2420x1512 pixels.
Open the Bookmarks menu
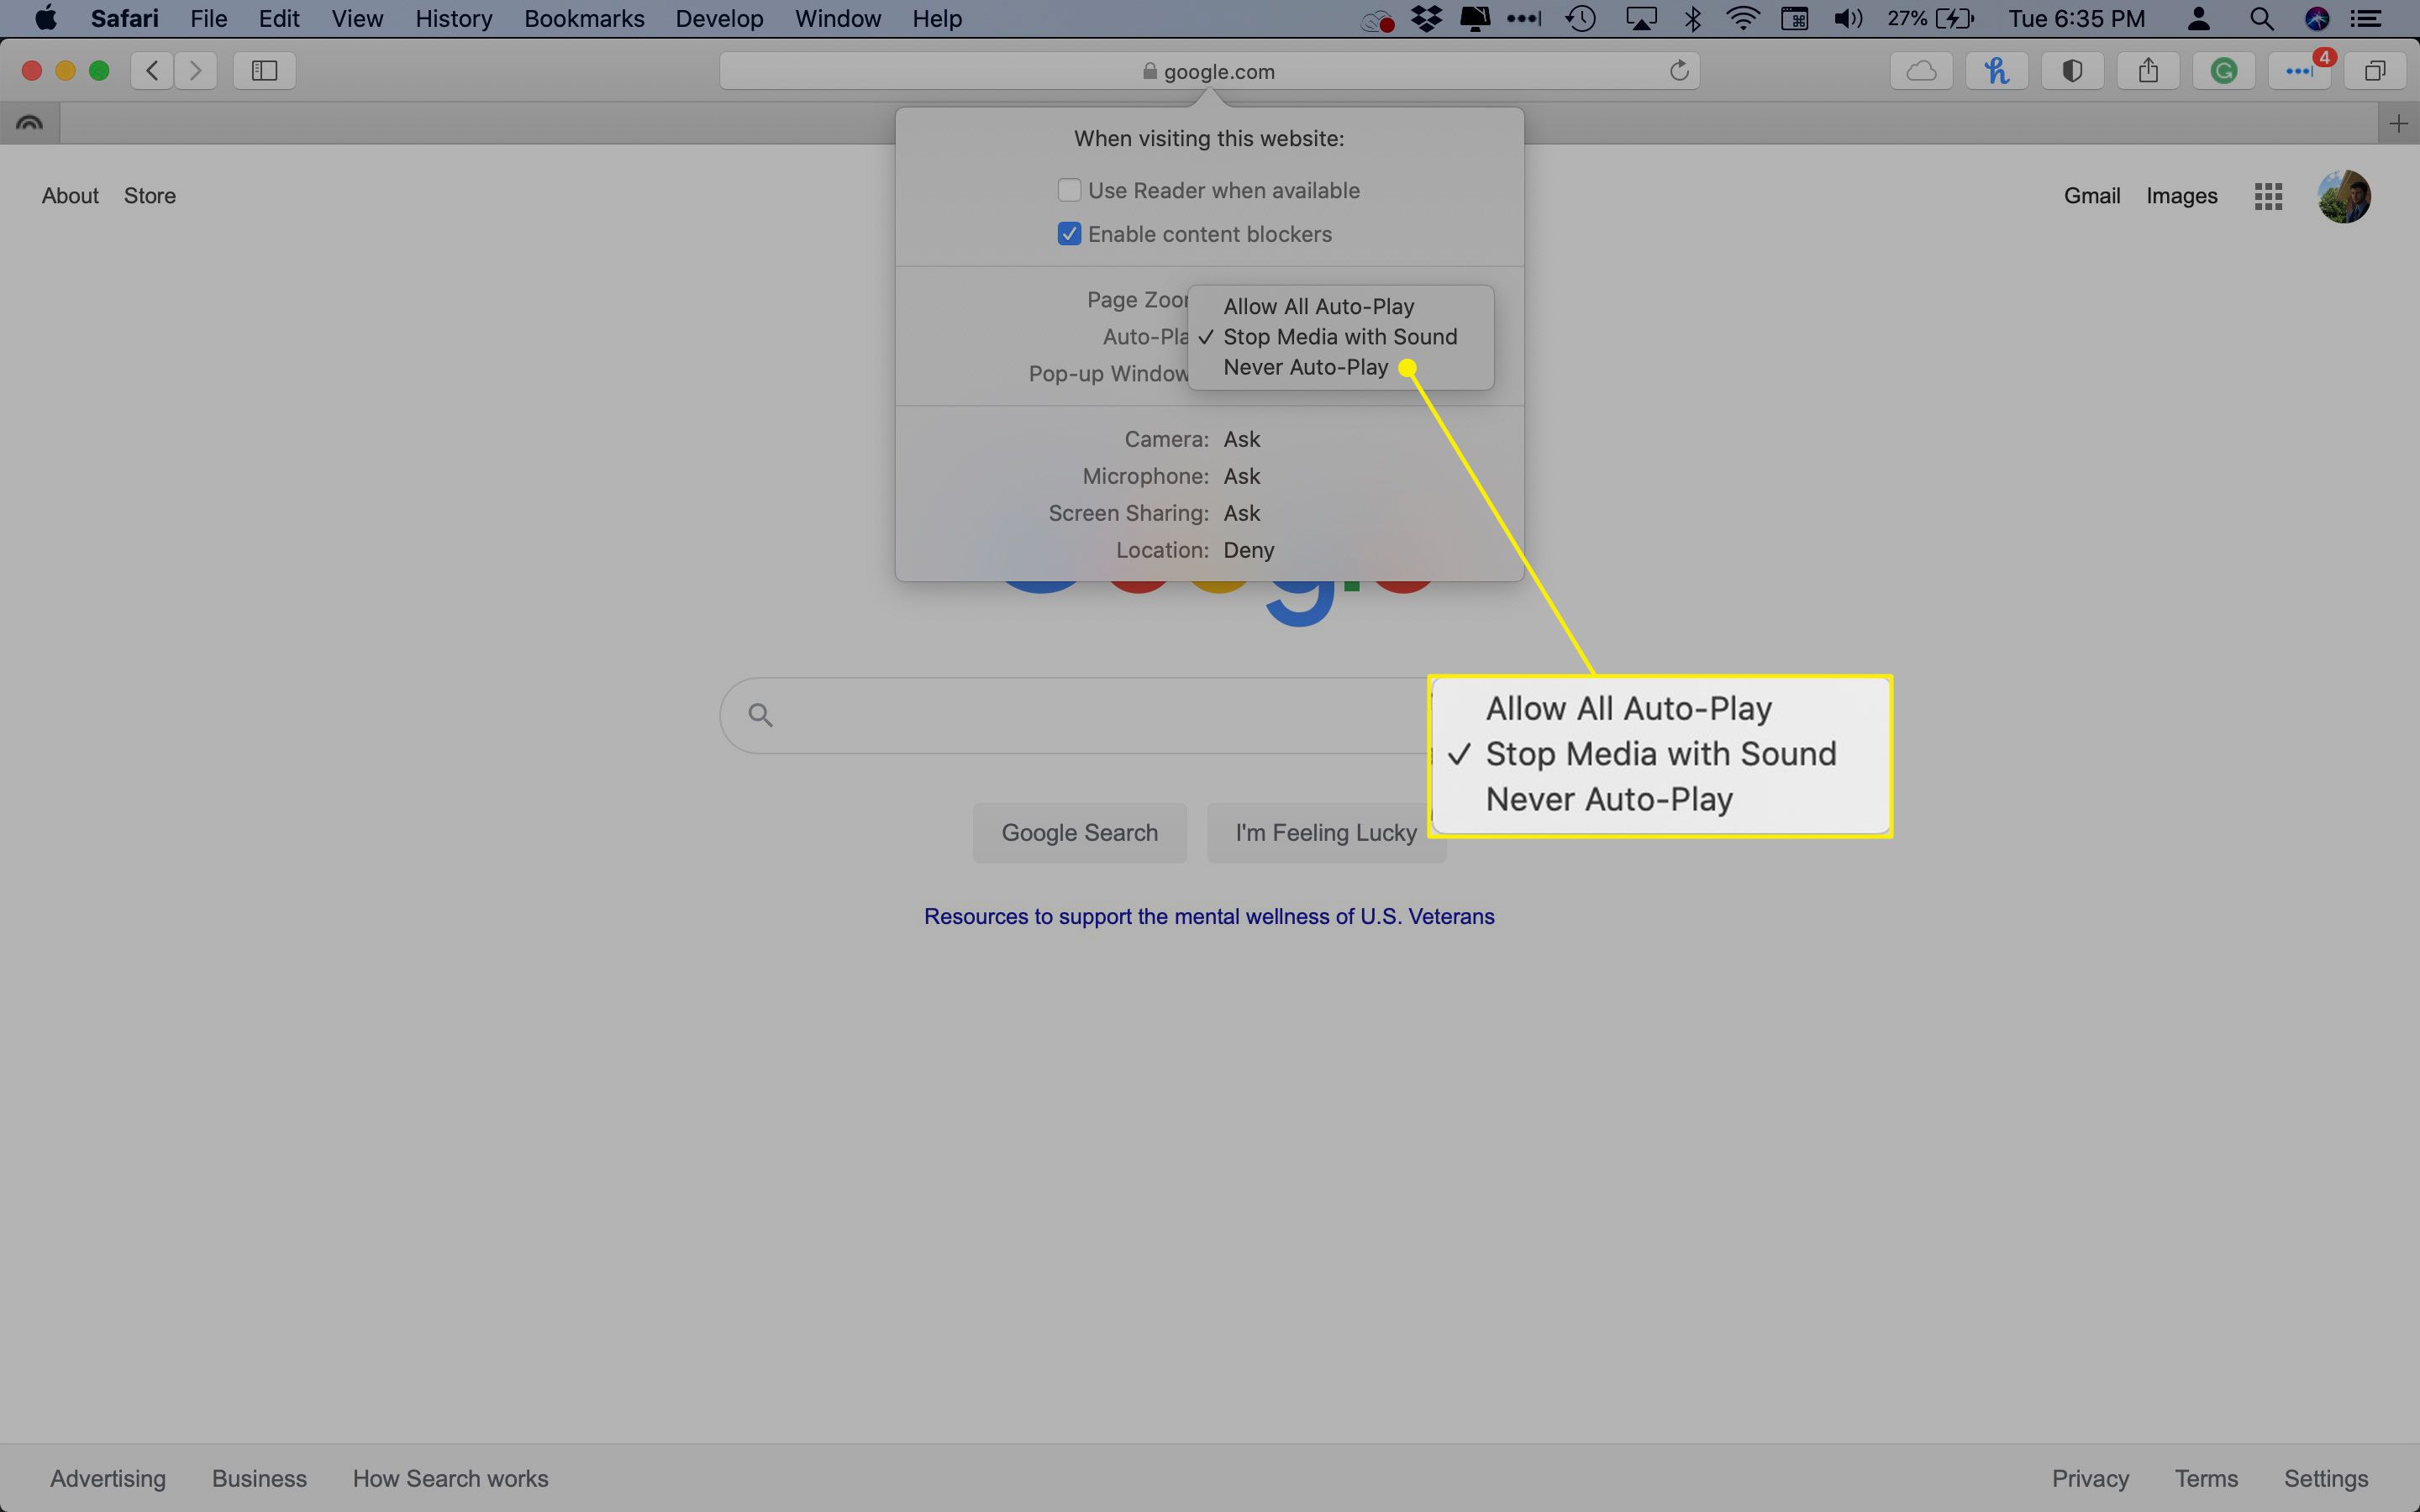pos(584,18)
